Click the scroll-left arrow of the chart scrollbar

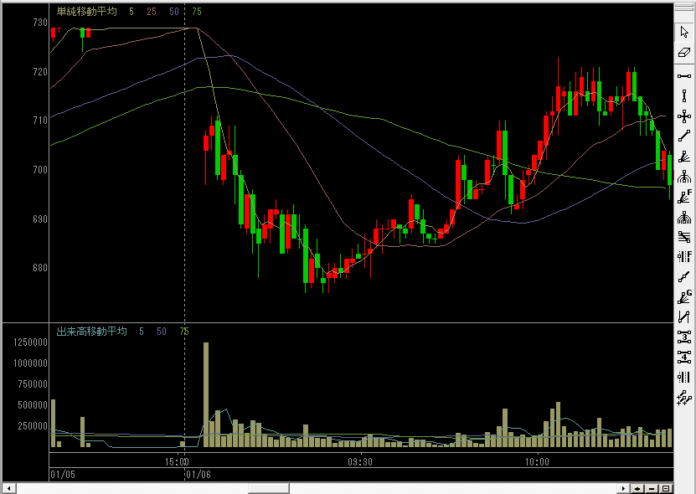[x=9, y=489]
